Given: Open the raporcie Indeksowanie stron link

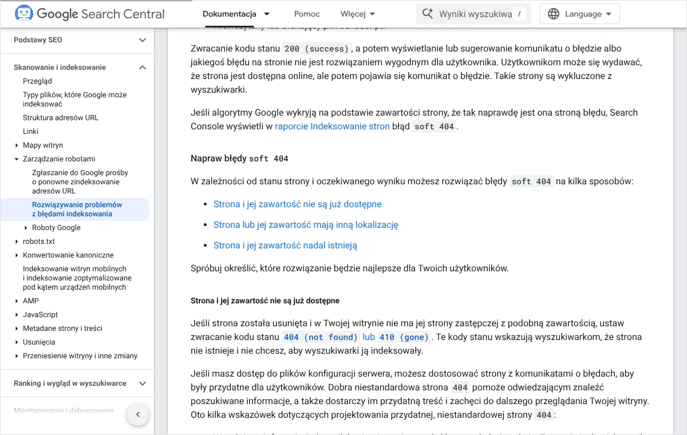Looking at the screenshot, I should coord(332,126).
